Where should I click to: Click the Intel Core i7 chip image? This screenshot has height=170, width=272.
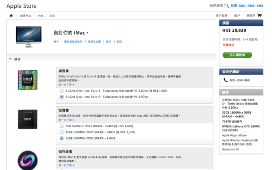(28, 80)
